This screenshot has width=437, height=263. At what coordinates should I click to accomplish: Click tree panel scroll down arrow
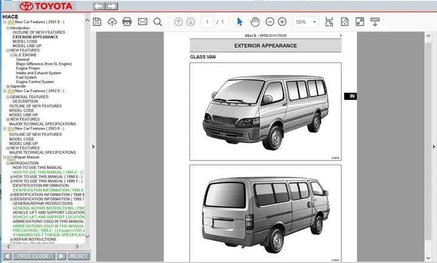coord(87,236)
